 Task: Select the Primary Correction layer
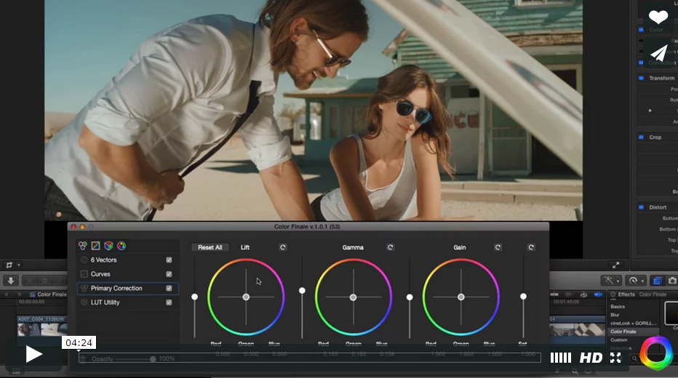coord(116,289)
